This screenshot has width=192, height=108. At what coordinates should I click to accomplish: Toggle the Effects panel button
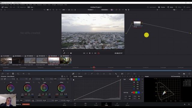178,7
